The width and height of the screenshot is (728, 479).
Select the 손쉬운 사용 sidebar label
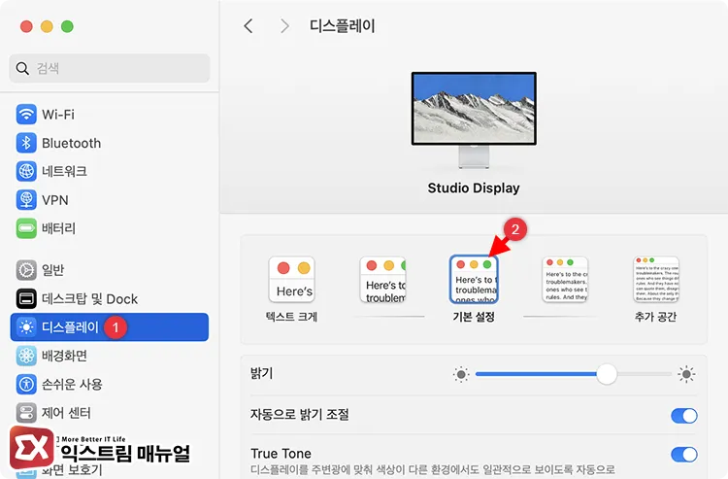pos(72,384)
